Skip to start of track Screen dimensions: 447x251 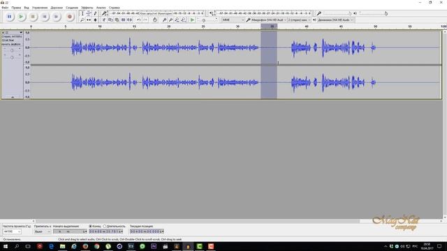tap(45, 17)
